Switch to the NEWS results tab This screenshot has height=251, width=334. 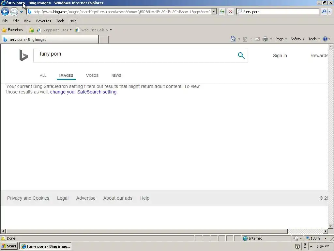116,75
